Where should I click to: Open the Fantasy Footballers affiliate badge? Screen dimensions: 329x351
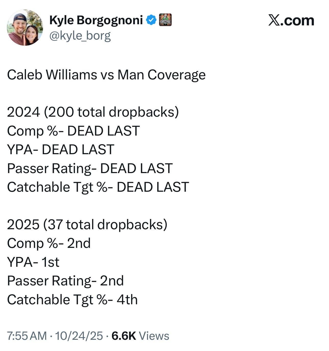165,20
